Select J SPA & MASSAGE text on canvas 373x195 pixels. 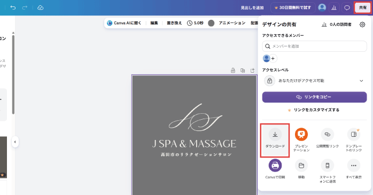pos(194,144)
